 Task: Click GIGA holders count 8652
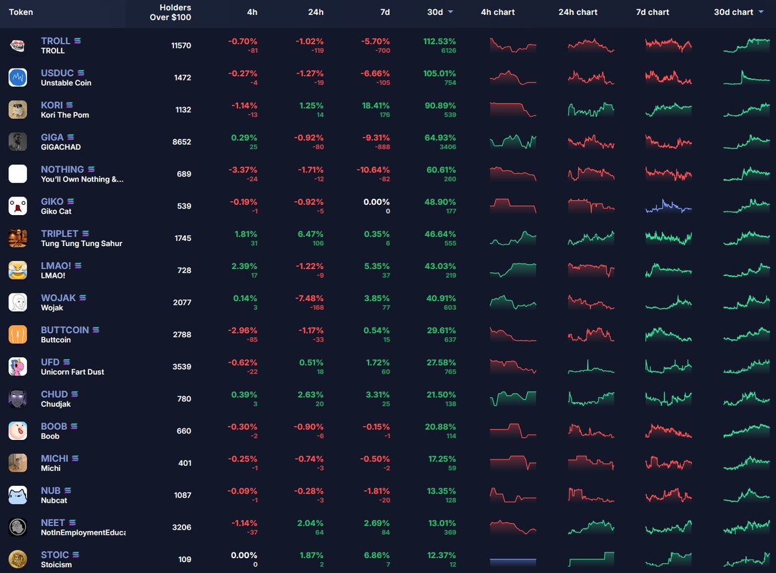click(x=180, y=141)
